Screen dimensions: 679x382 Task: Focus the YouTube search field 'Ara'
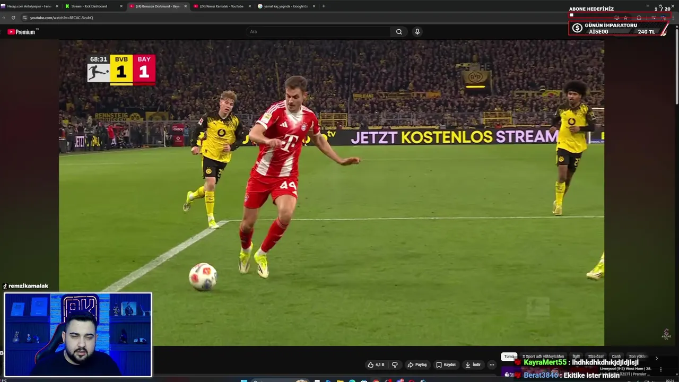318,32
